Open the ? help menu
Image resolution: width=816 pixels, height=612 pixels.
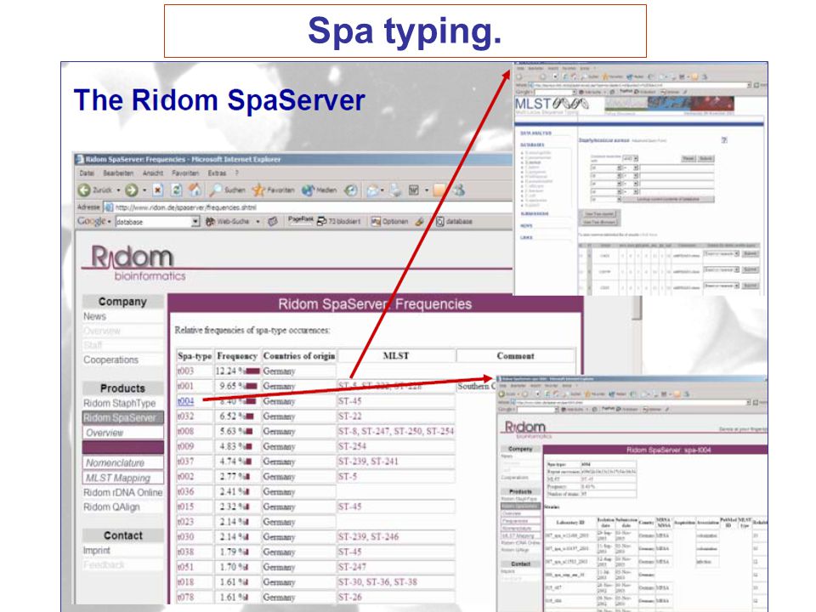coord(236,173)
